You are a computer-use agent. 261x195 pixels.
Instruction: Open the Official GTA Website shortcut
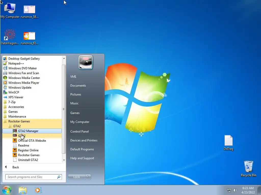coord(32,140)
